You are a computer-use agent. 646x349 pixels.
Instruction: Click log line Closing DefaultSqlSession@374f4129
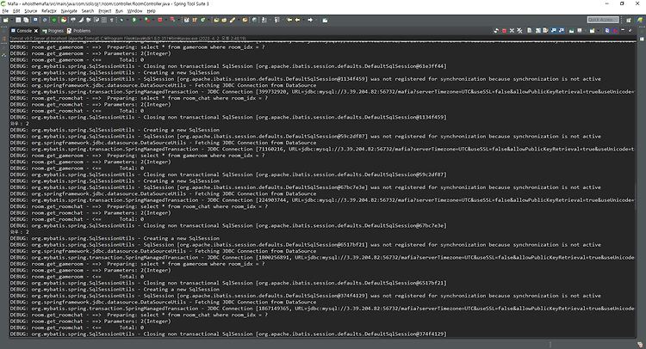click(x=228, y=334)
